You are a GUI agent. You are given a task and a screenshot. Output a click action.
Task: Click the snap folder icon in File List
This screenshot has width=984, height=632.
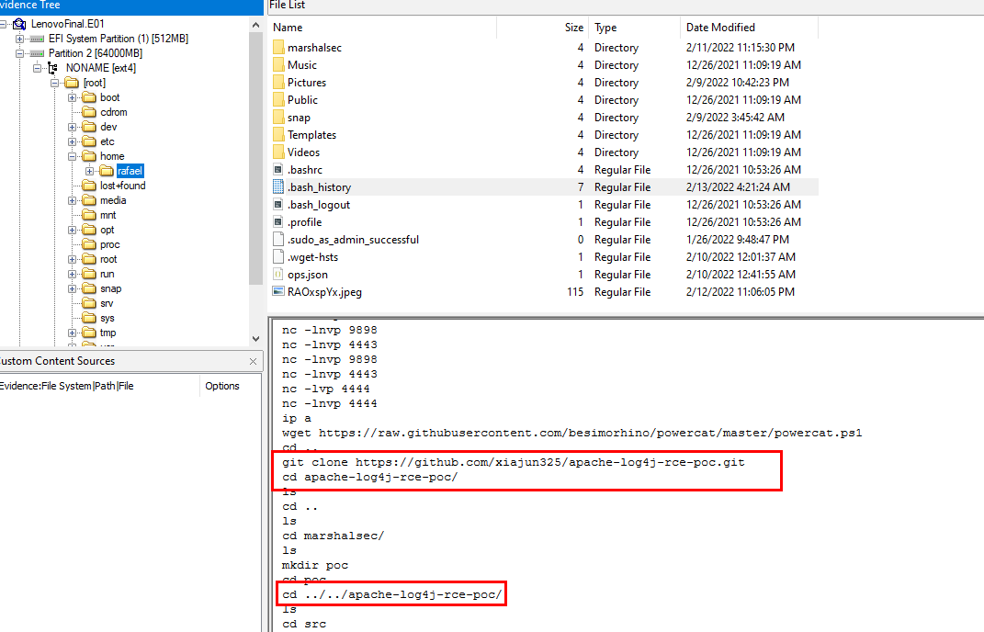278,118
